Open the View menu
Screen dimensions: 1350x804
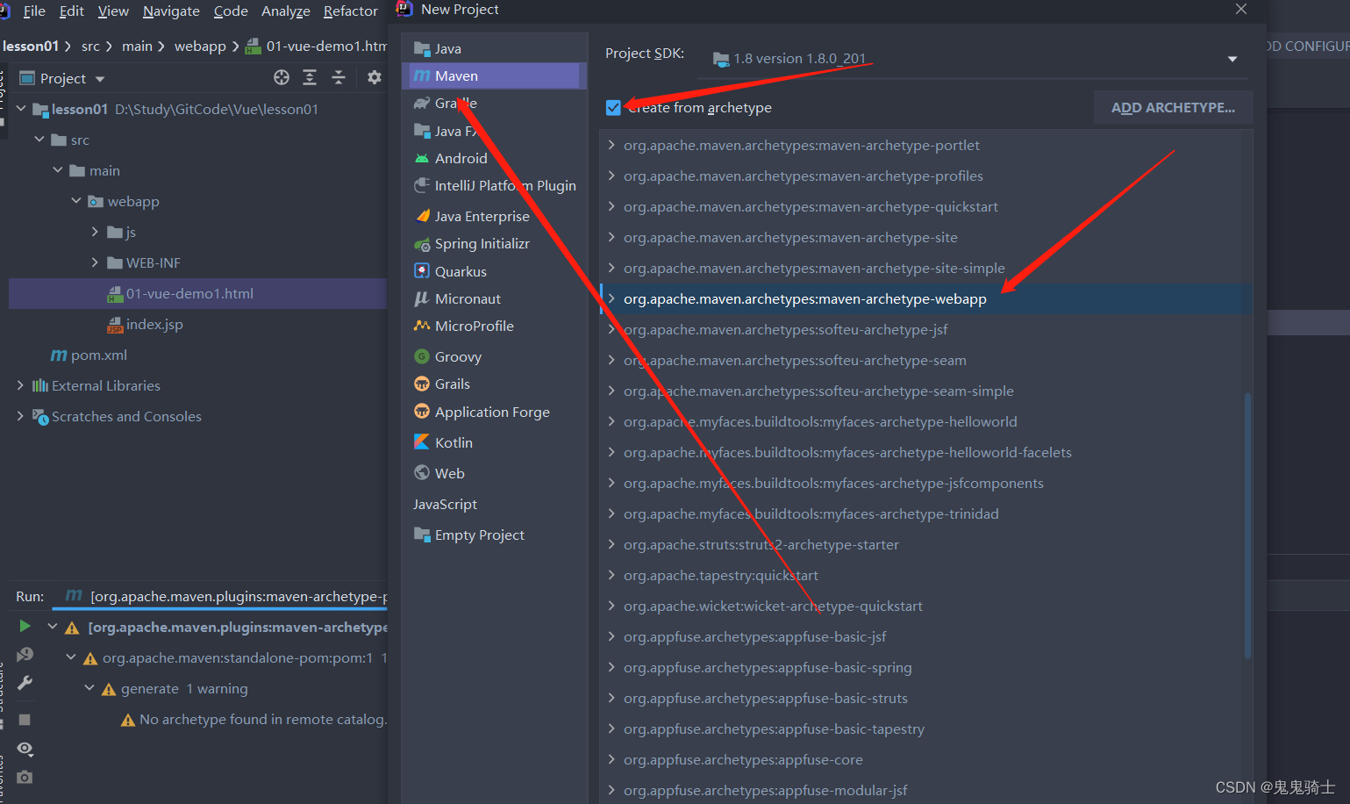[x=113, y=11]
